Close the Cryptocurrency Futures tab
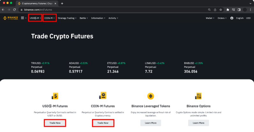Screen dimensions: 254x132 (x=55, y=4)
